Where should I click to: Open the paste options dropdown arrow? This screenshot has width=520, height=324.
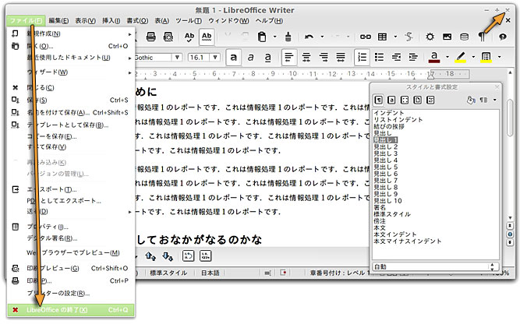coord(275,37)
